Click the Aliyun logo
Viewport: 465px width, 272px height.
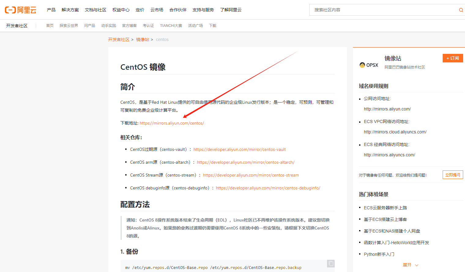tap(20, 10)
